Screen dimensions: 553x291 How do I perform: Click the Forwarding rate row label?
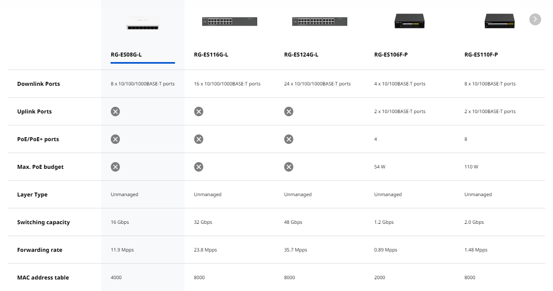[x=39, y=250]
